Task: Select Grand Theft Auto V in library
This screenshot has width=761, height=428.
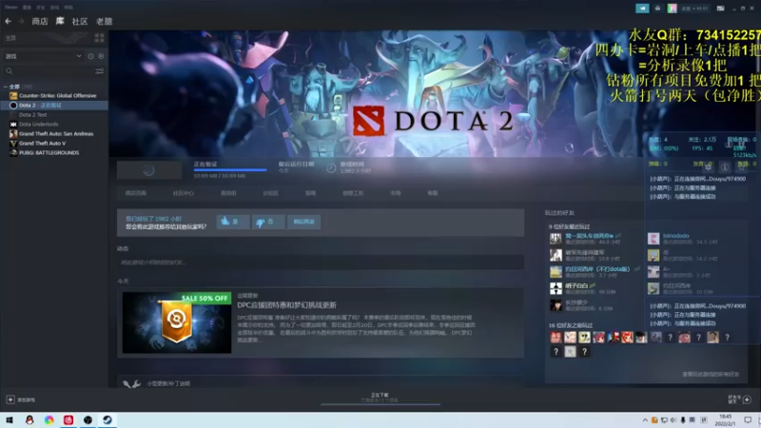Action: click(42, 144)
